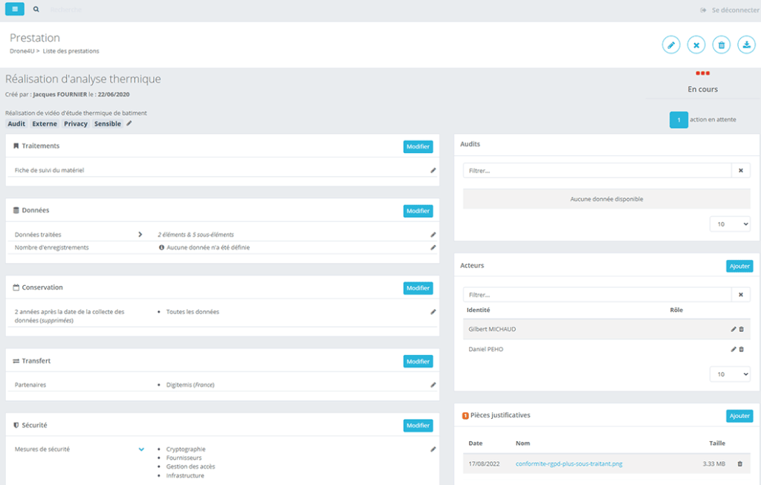Delete actor Gilbert MICHAUD with trash icon
This screenshot has width=761, height=485.
click(x=741, y=329)
